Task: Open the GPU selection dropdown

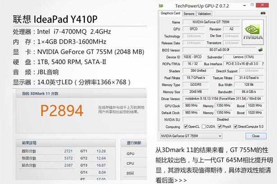Action: tap(191, 136)
